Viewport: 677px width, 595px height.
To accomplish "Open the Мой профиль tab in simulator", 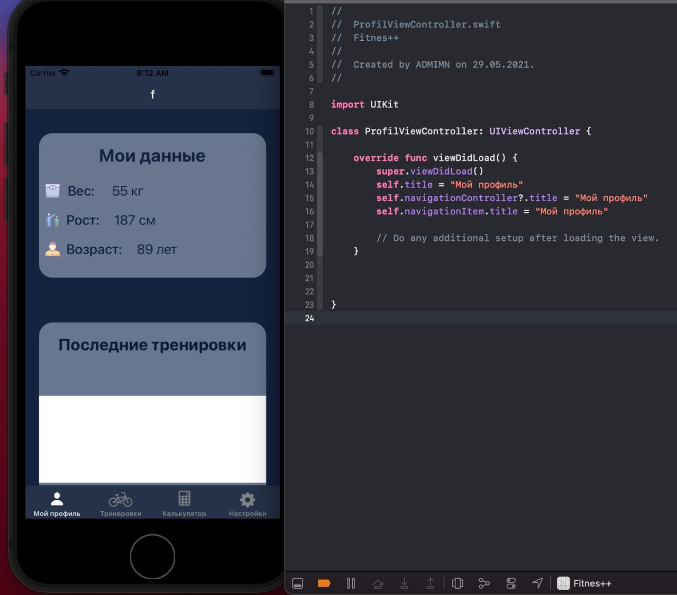I will tap(57, 504).
